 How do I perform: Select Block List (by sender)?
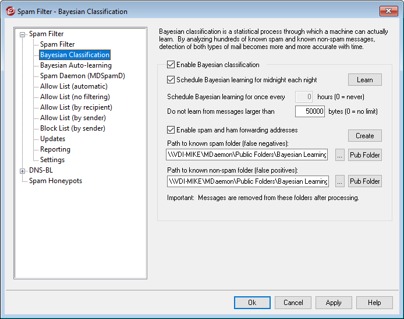pos(72,128)
